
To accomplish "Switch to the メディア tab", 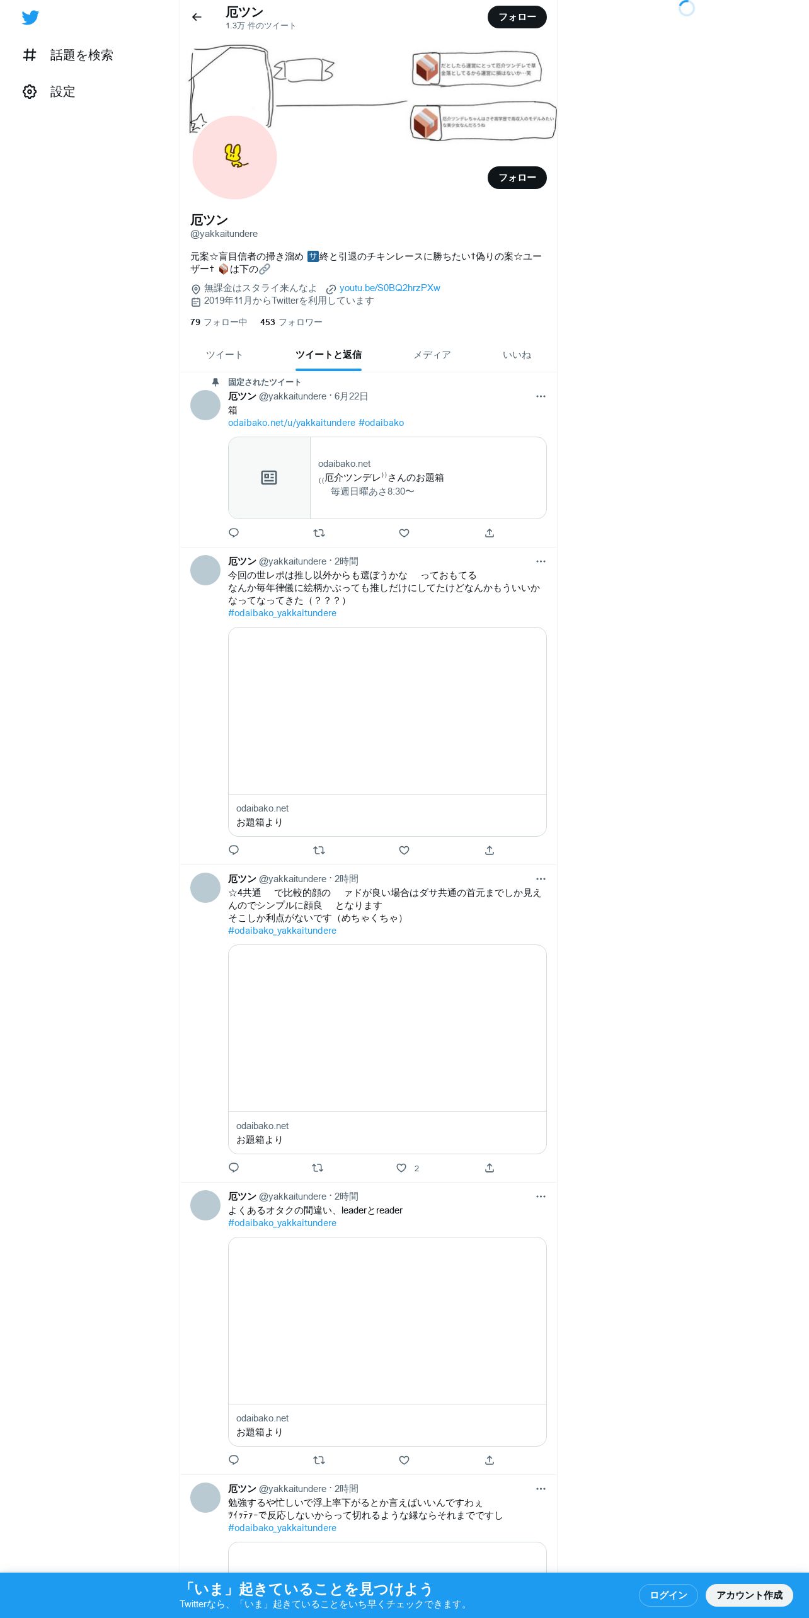I will [432, 355].
